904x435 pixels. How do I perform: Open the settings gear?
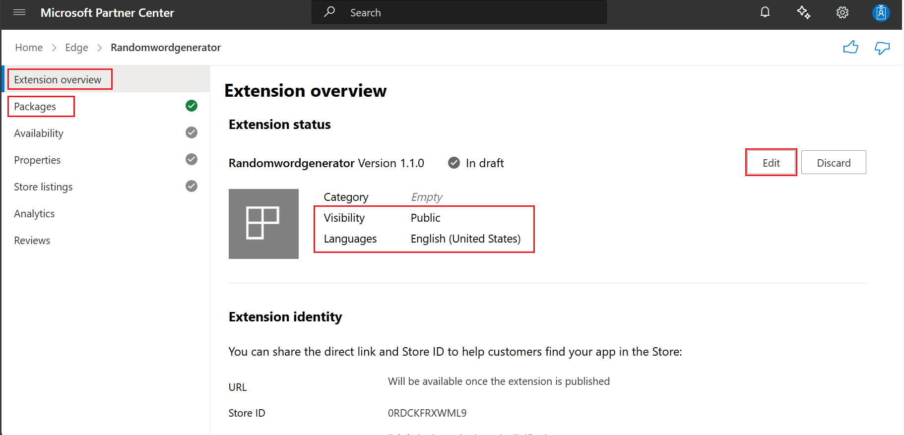(842, 12)
